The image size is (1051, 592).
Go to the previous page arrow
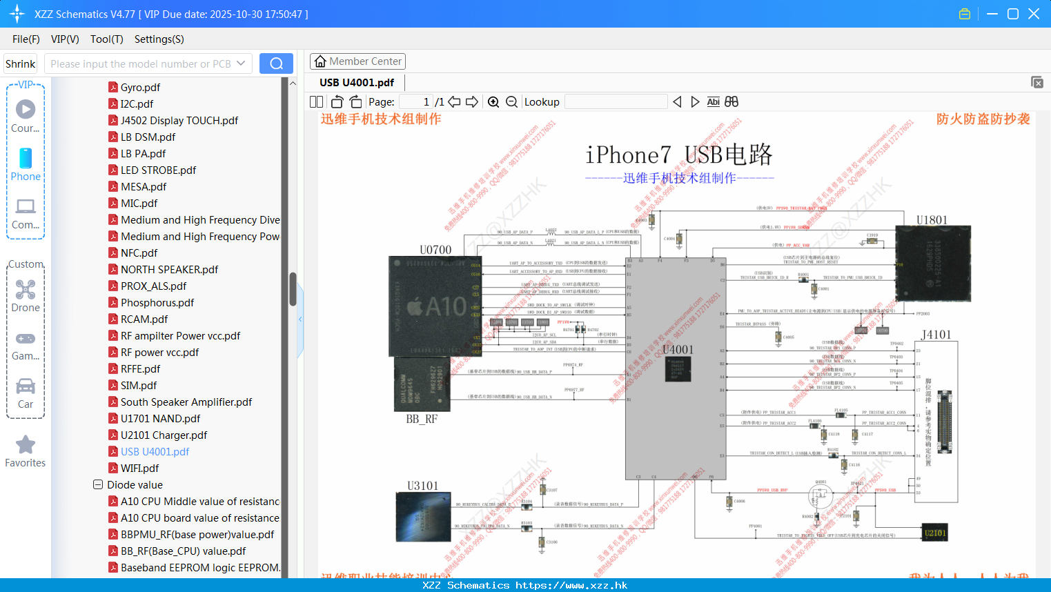(454, 101)
